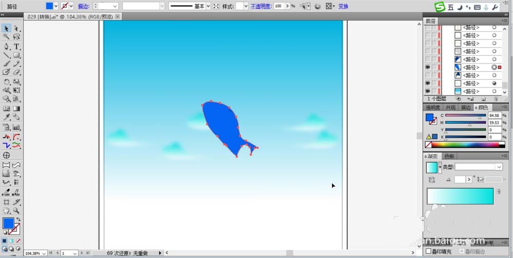Enable the 叠印填充 checkbox
Viewport: 513px width, 258px height.
point(428,251)
